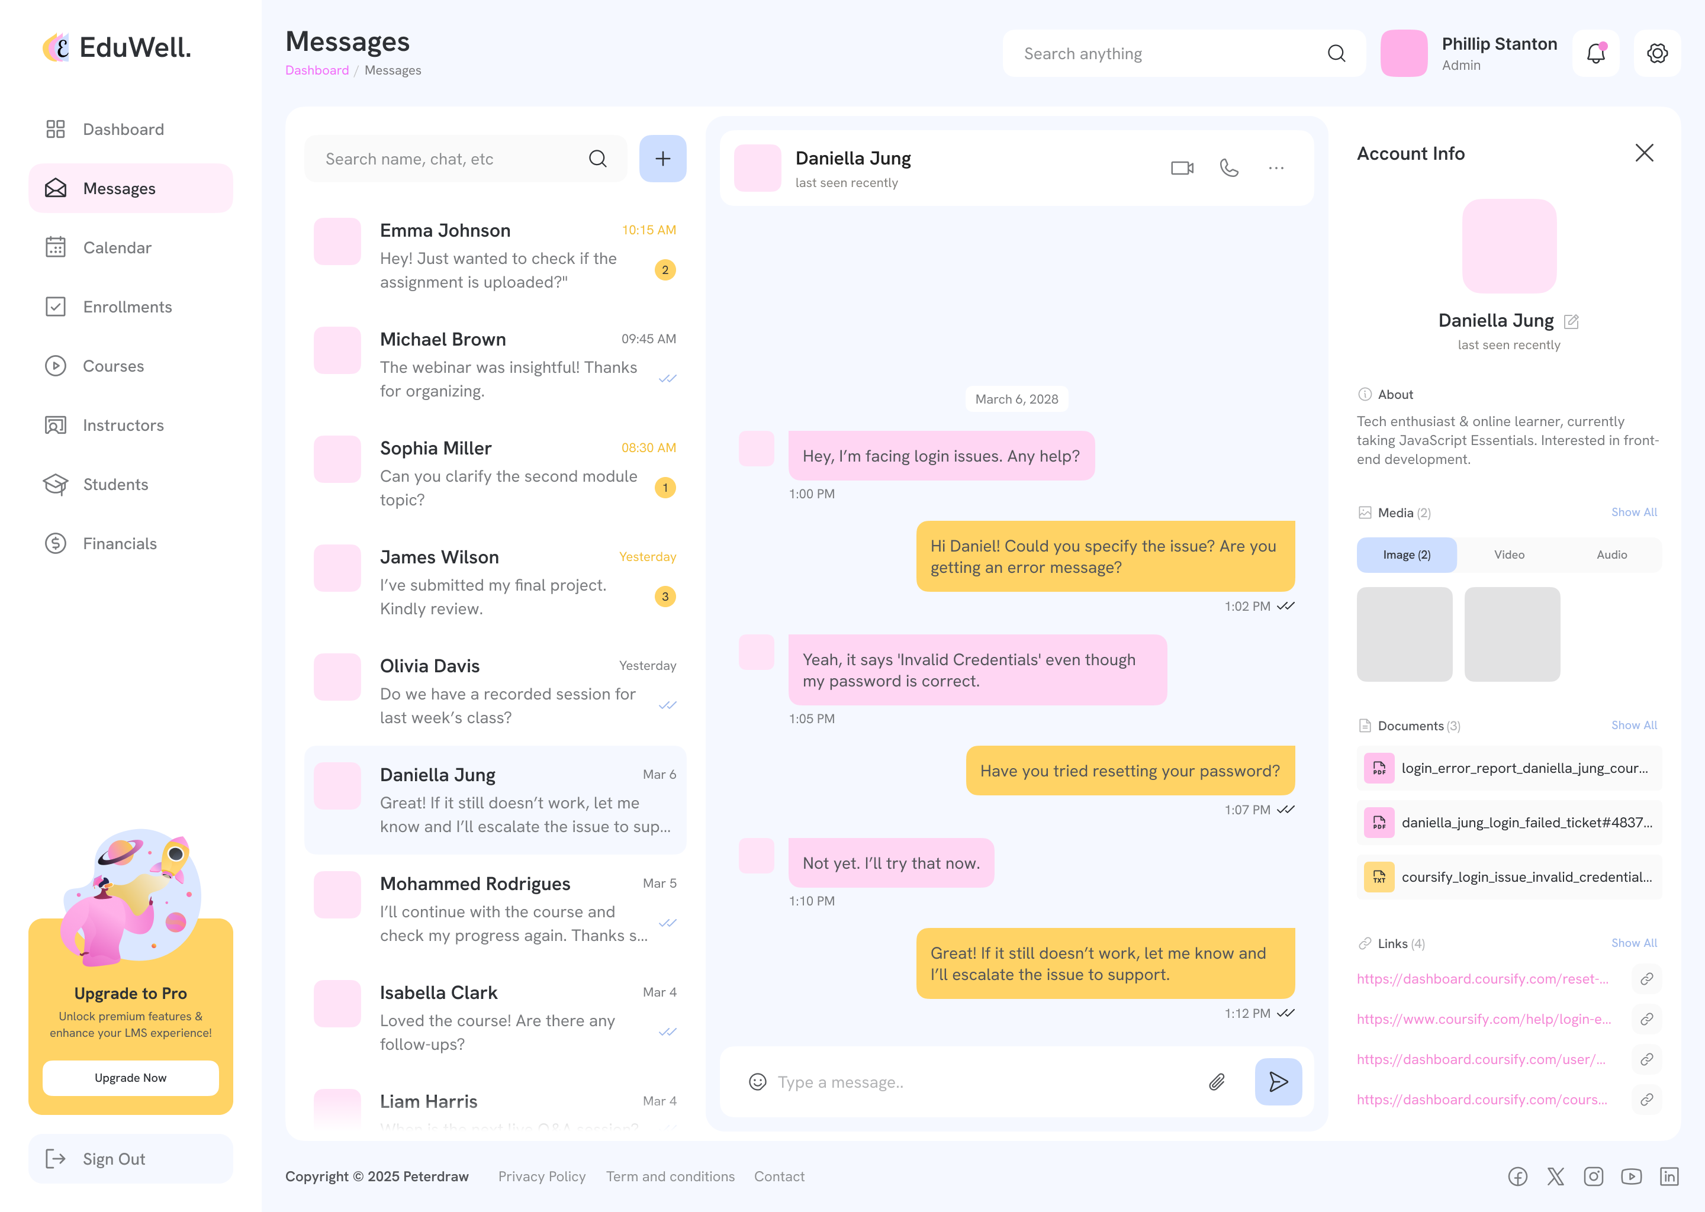Open the three-dot chat options menu
The image size is (1705, 1212).
point(1276,168)
